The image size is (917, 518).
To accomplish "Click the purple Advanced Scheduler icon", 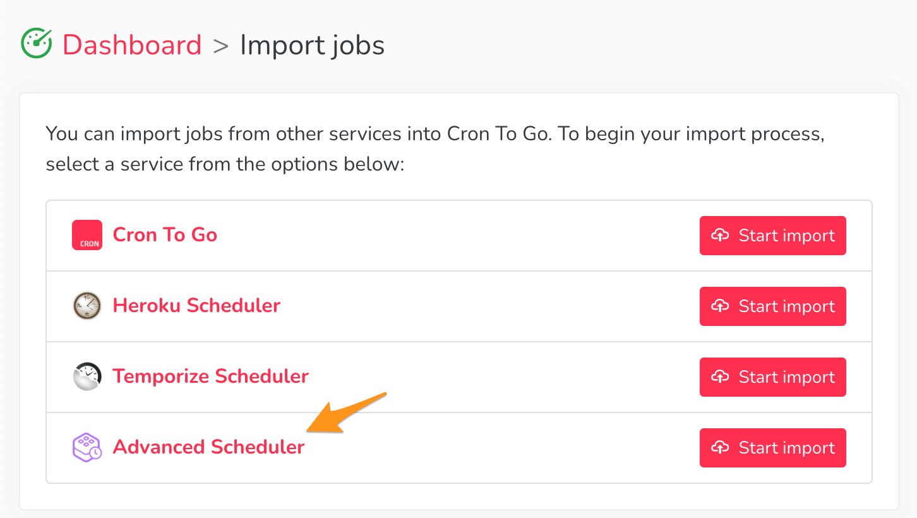I will (87, 447).
